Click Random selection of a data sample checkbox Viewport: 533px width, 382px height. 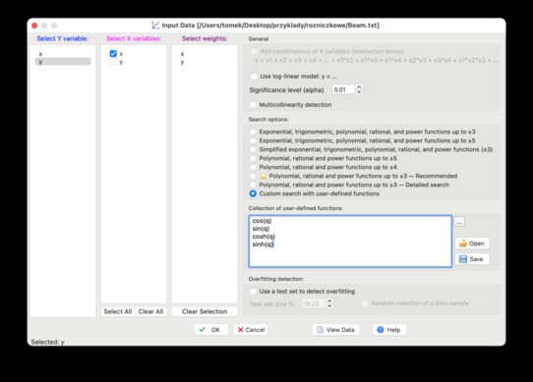365,302
